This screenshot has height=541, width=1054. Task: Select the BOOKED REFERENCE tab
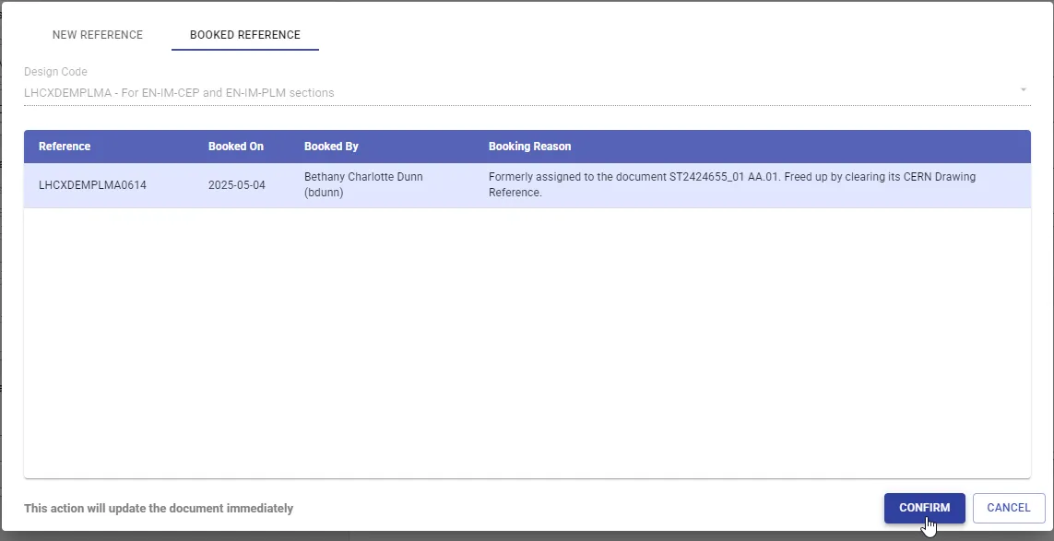tap(244, 35)
